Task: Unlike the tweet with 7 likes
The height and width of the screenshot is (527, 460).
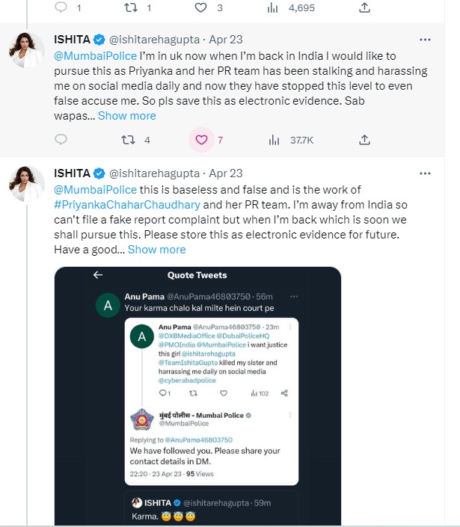Action: coord(200,140)
